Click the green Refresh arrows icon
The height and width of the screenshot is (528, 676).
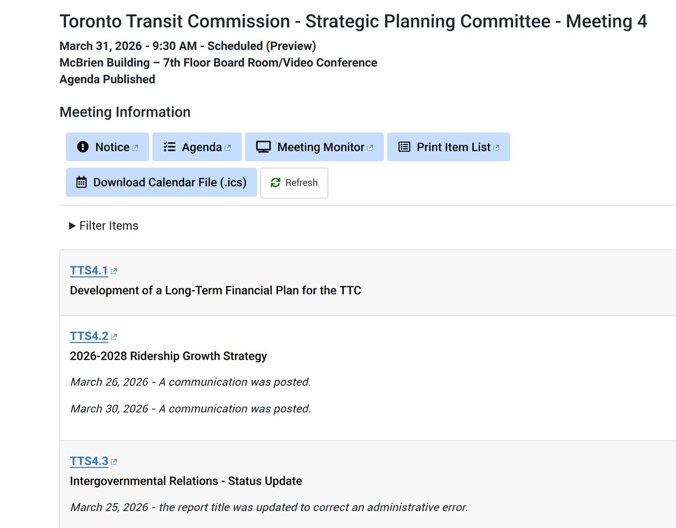pyautogui.click(x=276, y=183)
